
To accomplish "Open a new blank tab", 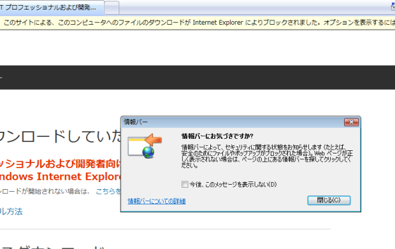I will tap(111, 8).
